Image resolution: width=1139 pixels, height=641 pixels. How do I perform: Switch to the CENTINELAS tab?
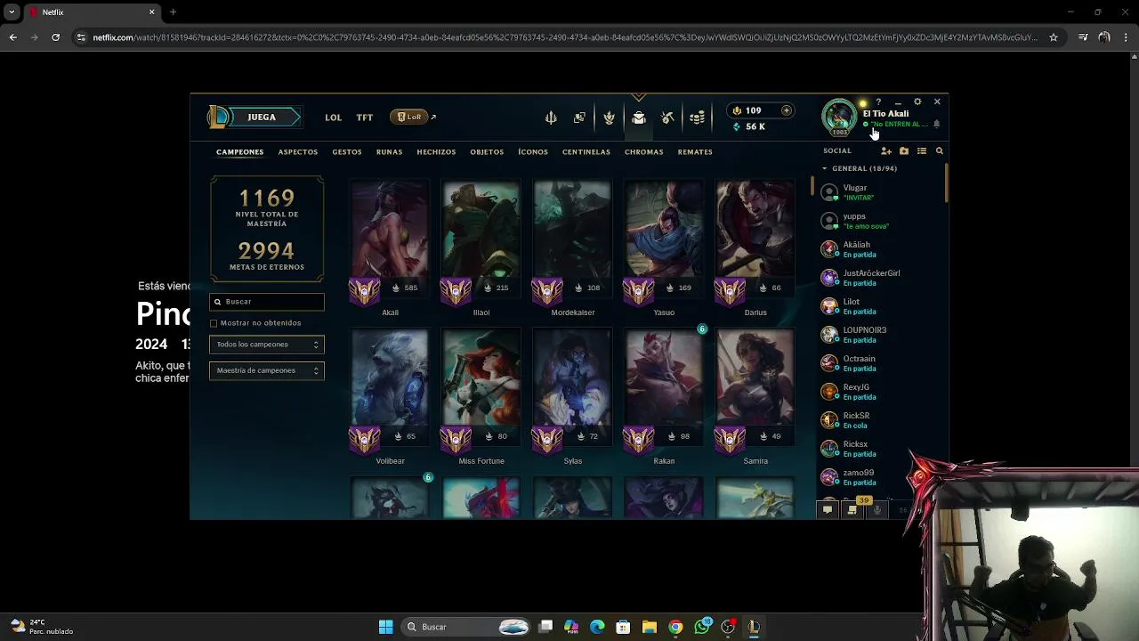(x=586, y=152)
